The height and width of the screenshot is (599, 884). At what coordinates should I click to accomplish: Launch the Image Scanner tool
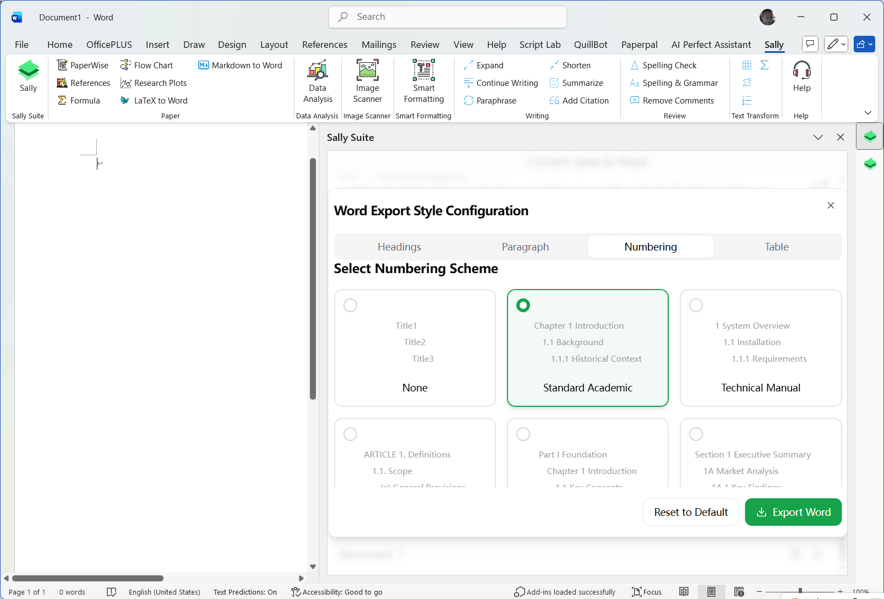pyautogui.click(x=367, y=81)
